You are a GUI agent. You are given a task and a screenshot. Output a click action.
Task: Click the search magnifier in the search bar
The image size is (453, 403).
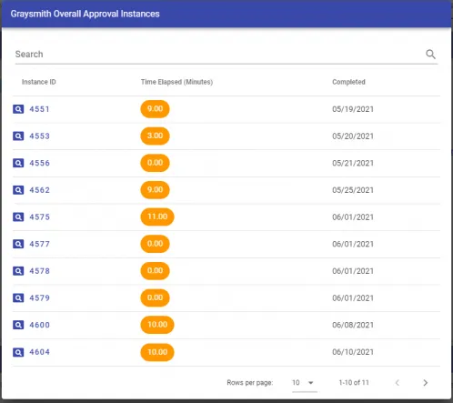pos(430,55)
